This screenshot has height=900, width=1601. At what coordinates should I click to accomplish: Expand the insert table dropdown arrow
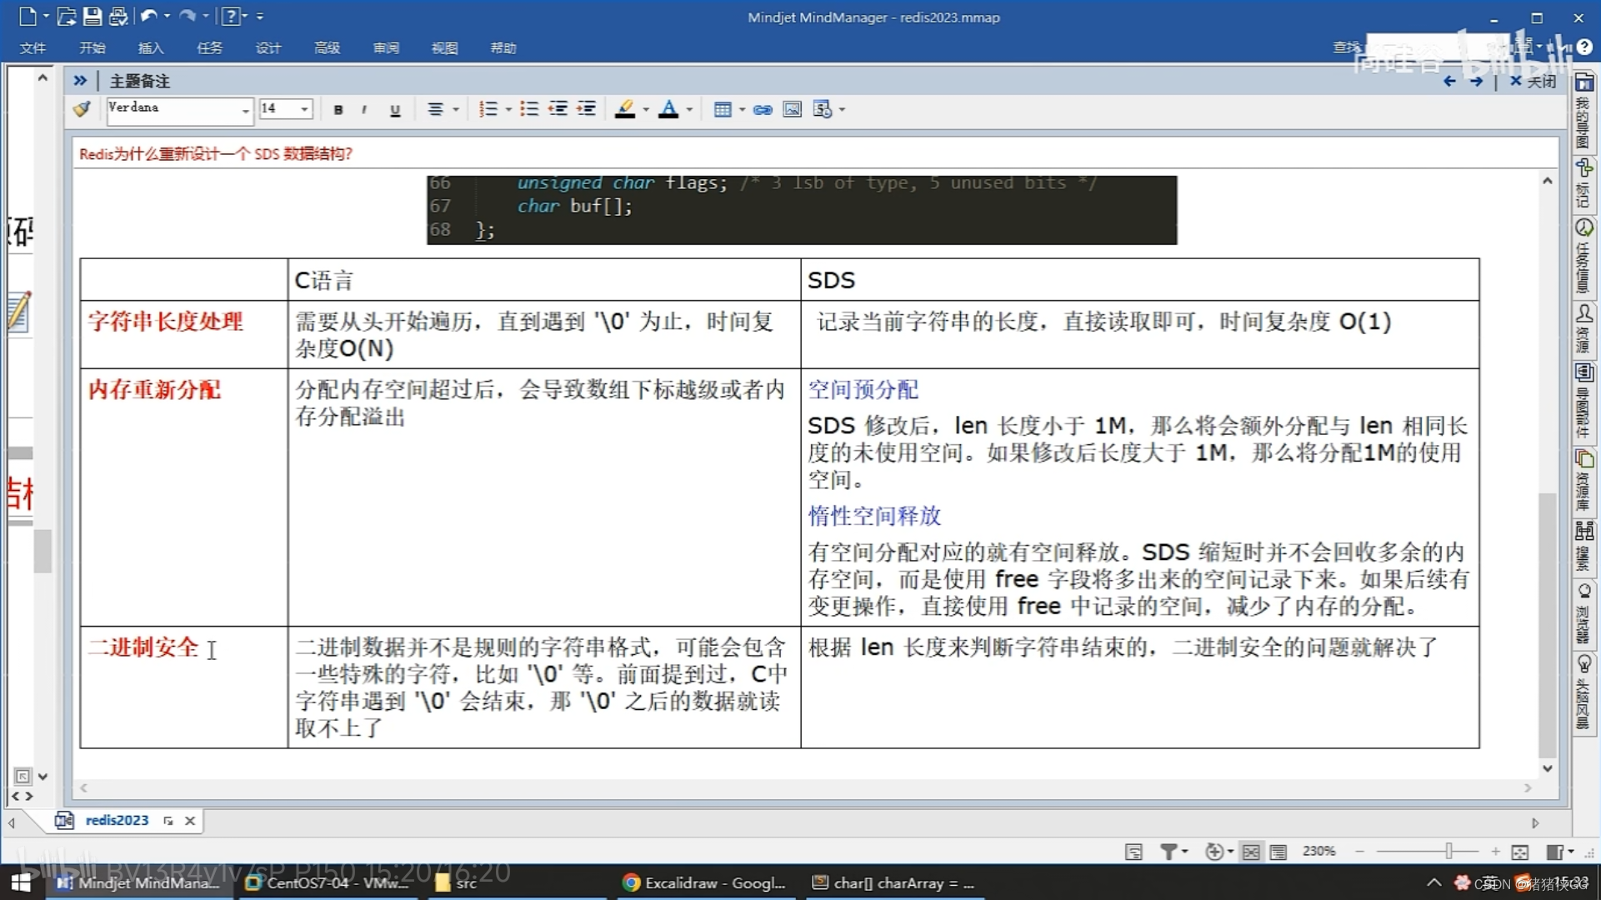(x=742, y=110)
